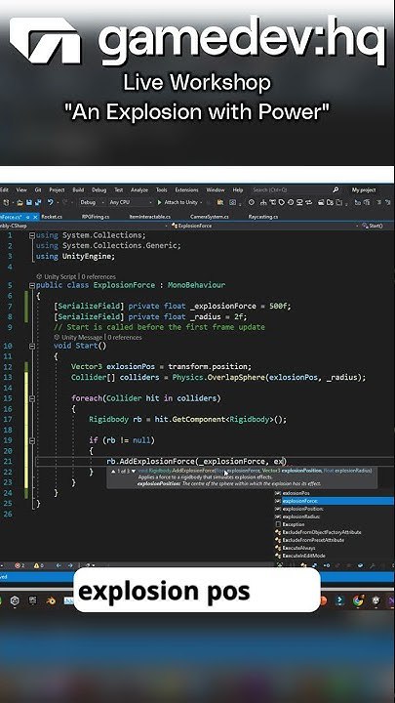Select exlosionPos in IntelliSense list

pos(335,493)
